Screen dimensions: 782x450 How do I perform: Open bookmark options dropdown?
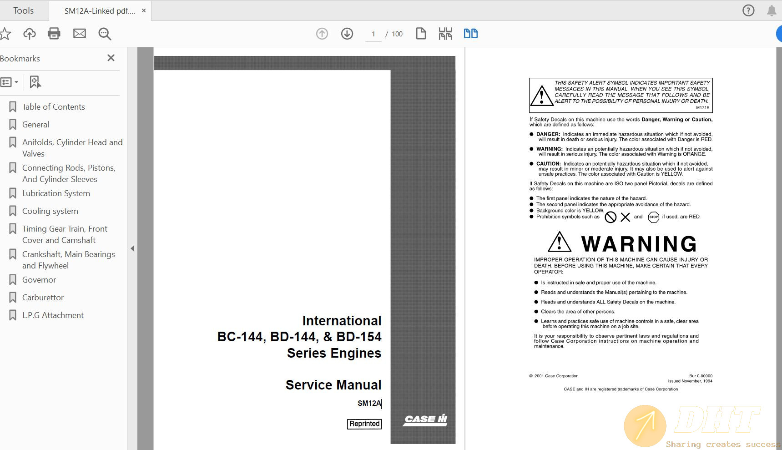(10, 82)
